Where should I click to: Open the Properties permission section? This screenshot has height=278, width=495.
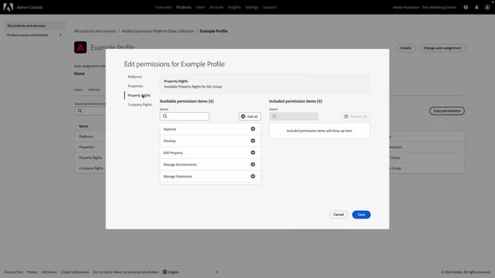pos(135,86)
